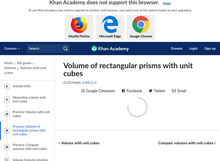Click the search magnifying glass icon

pos(65,48)
